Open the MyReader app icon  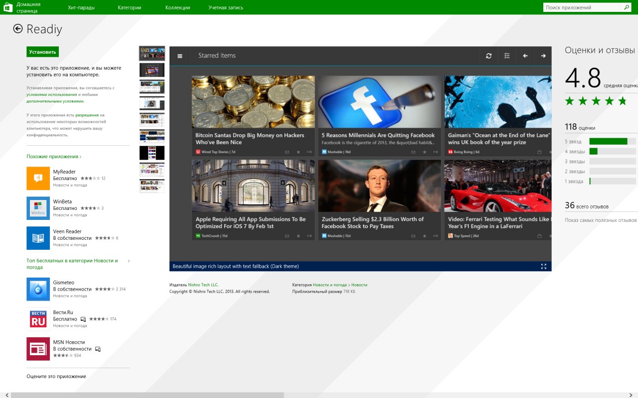click(x=38, y=178)
